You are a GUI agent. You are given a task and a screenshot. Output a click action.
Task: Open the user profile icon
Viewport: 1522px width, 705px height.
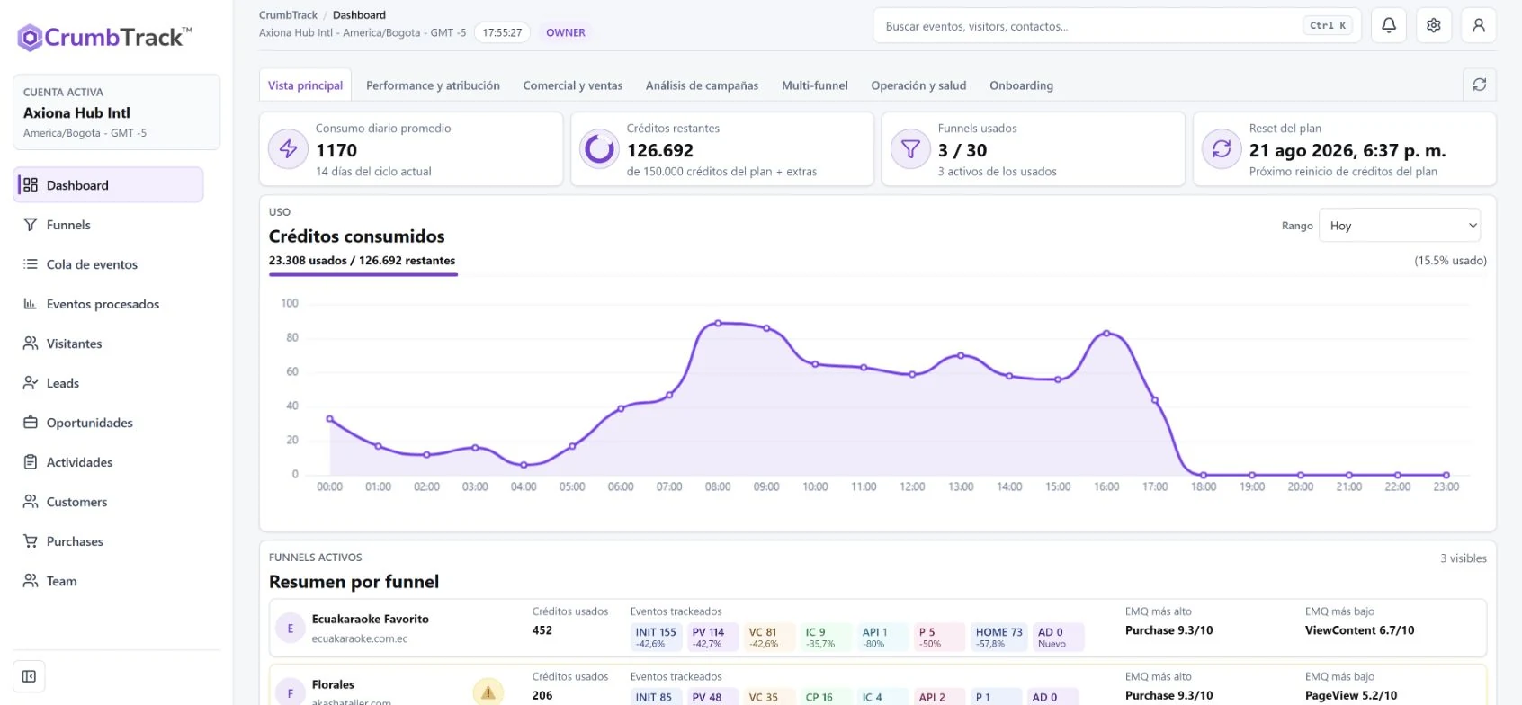[1479, 25]
